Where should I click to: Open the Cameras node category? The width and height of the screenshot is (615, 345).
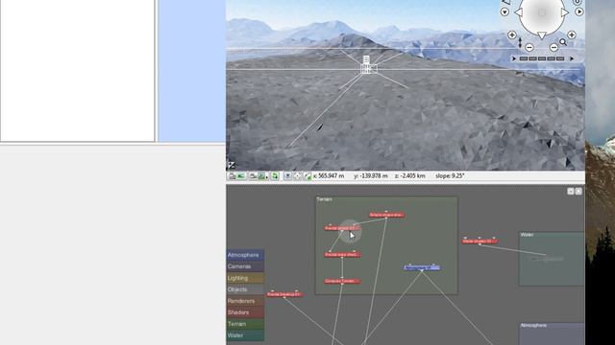[245, 266]
